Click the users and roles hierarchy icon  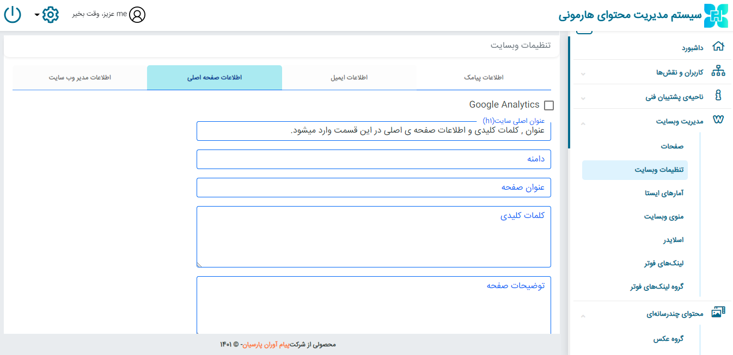(x=718, y=71)
